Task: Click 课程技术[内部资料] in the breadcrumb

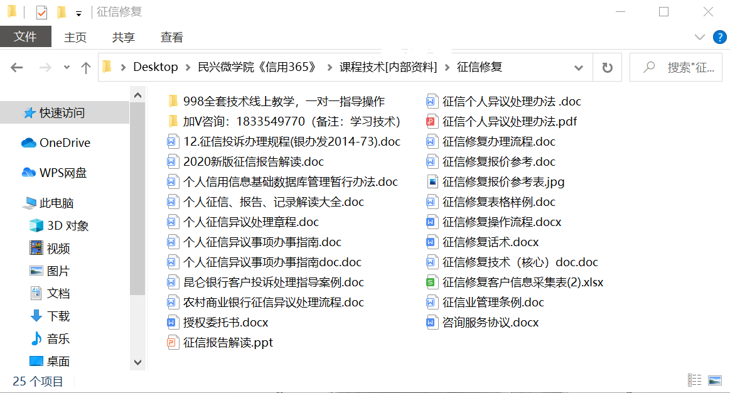Action: (389, 67)
